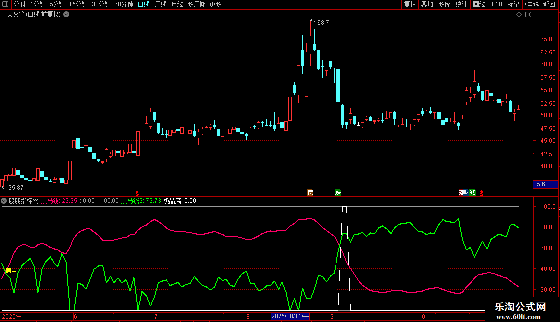
Task: Click the 股朋指标网 indicator name
Action: [x=24, y=201]
